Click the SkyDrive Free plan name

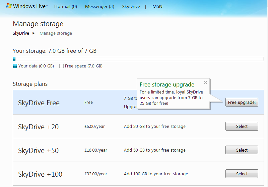click(x=39, y=103)
